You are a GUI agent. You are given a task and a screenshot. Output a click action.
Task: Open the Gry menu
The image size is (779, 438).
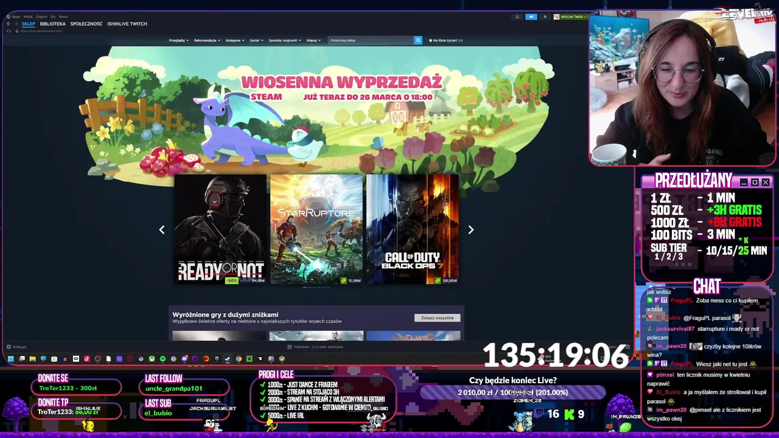[x=53, y=16]
